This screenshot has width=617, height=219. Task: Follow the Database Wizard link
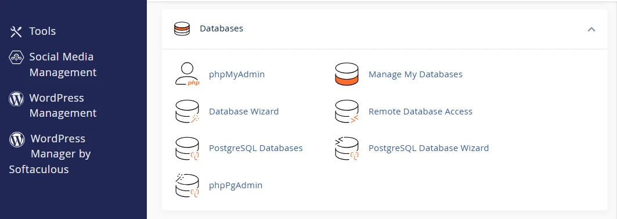pos(244,112)
